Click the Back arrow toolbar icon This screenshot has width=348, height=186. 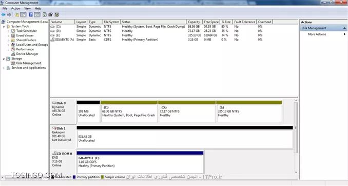click(x=3, y=15)
